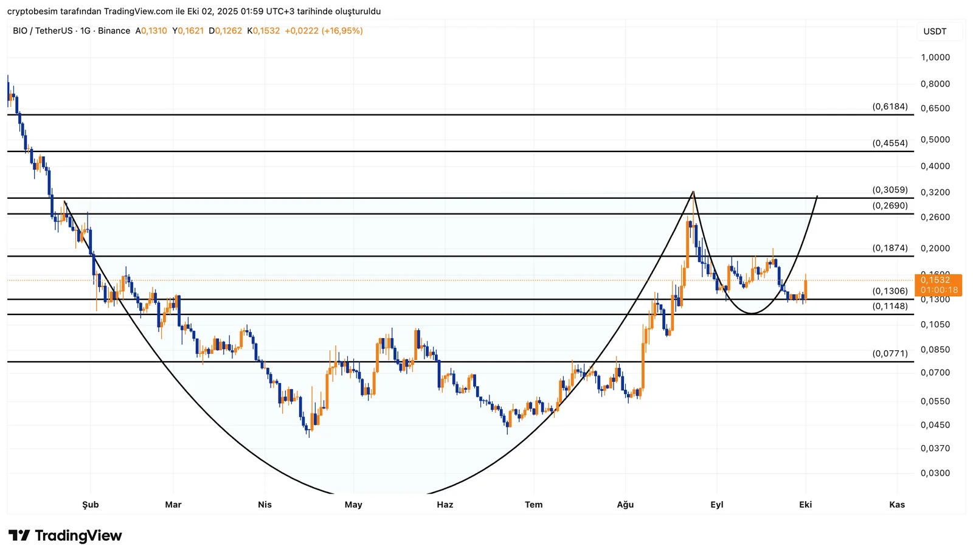This screenshot has height=557, width=973.
Task: Open the USDT currency selector
Action: pos(935,32)
